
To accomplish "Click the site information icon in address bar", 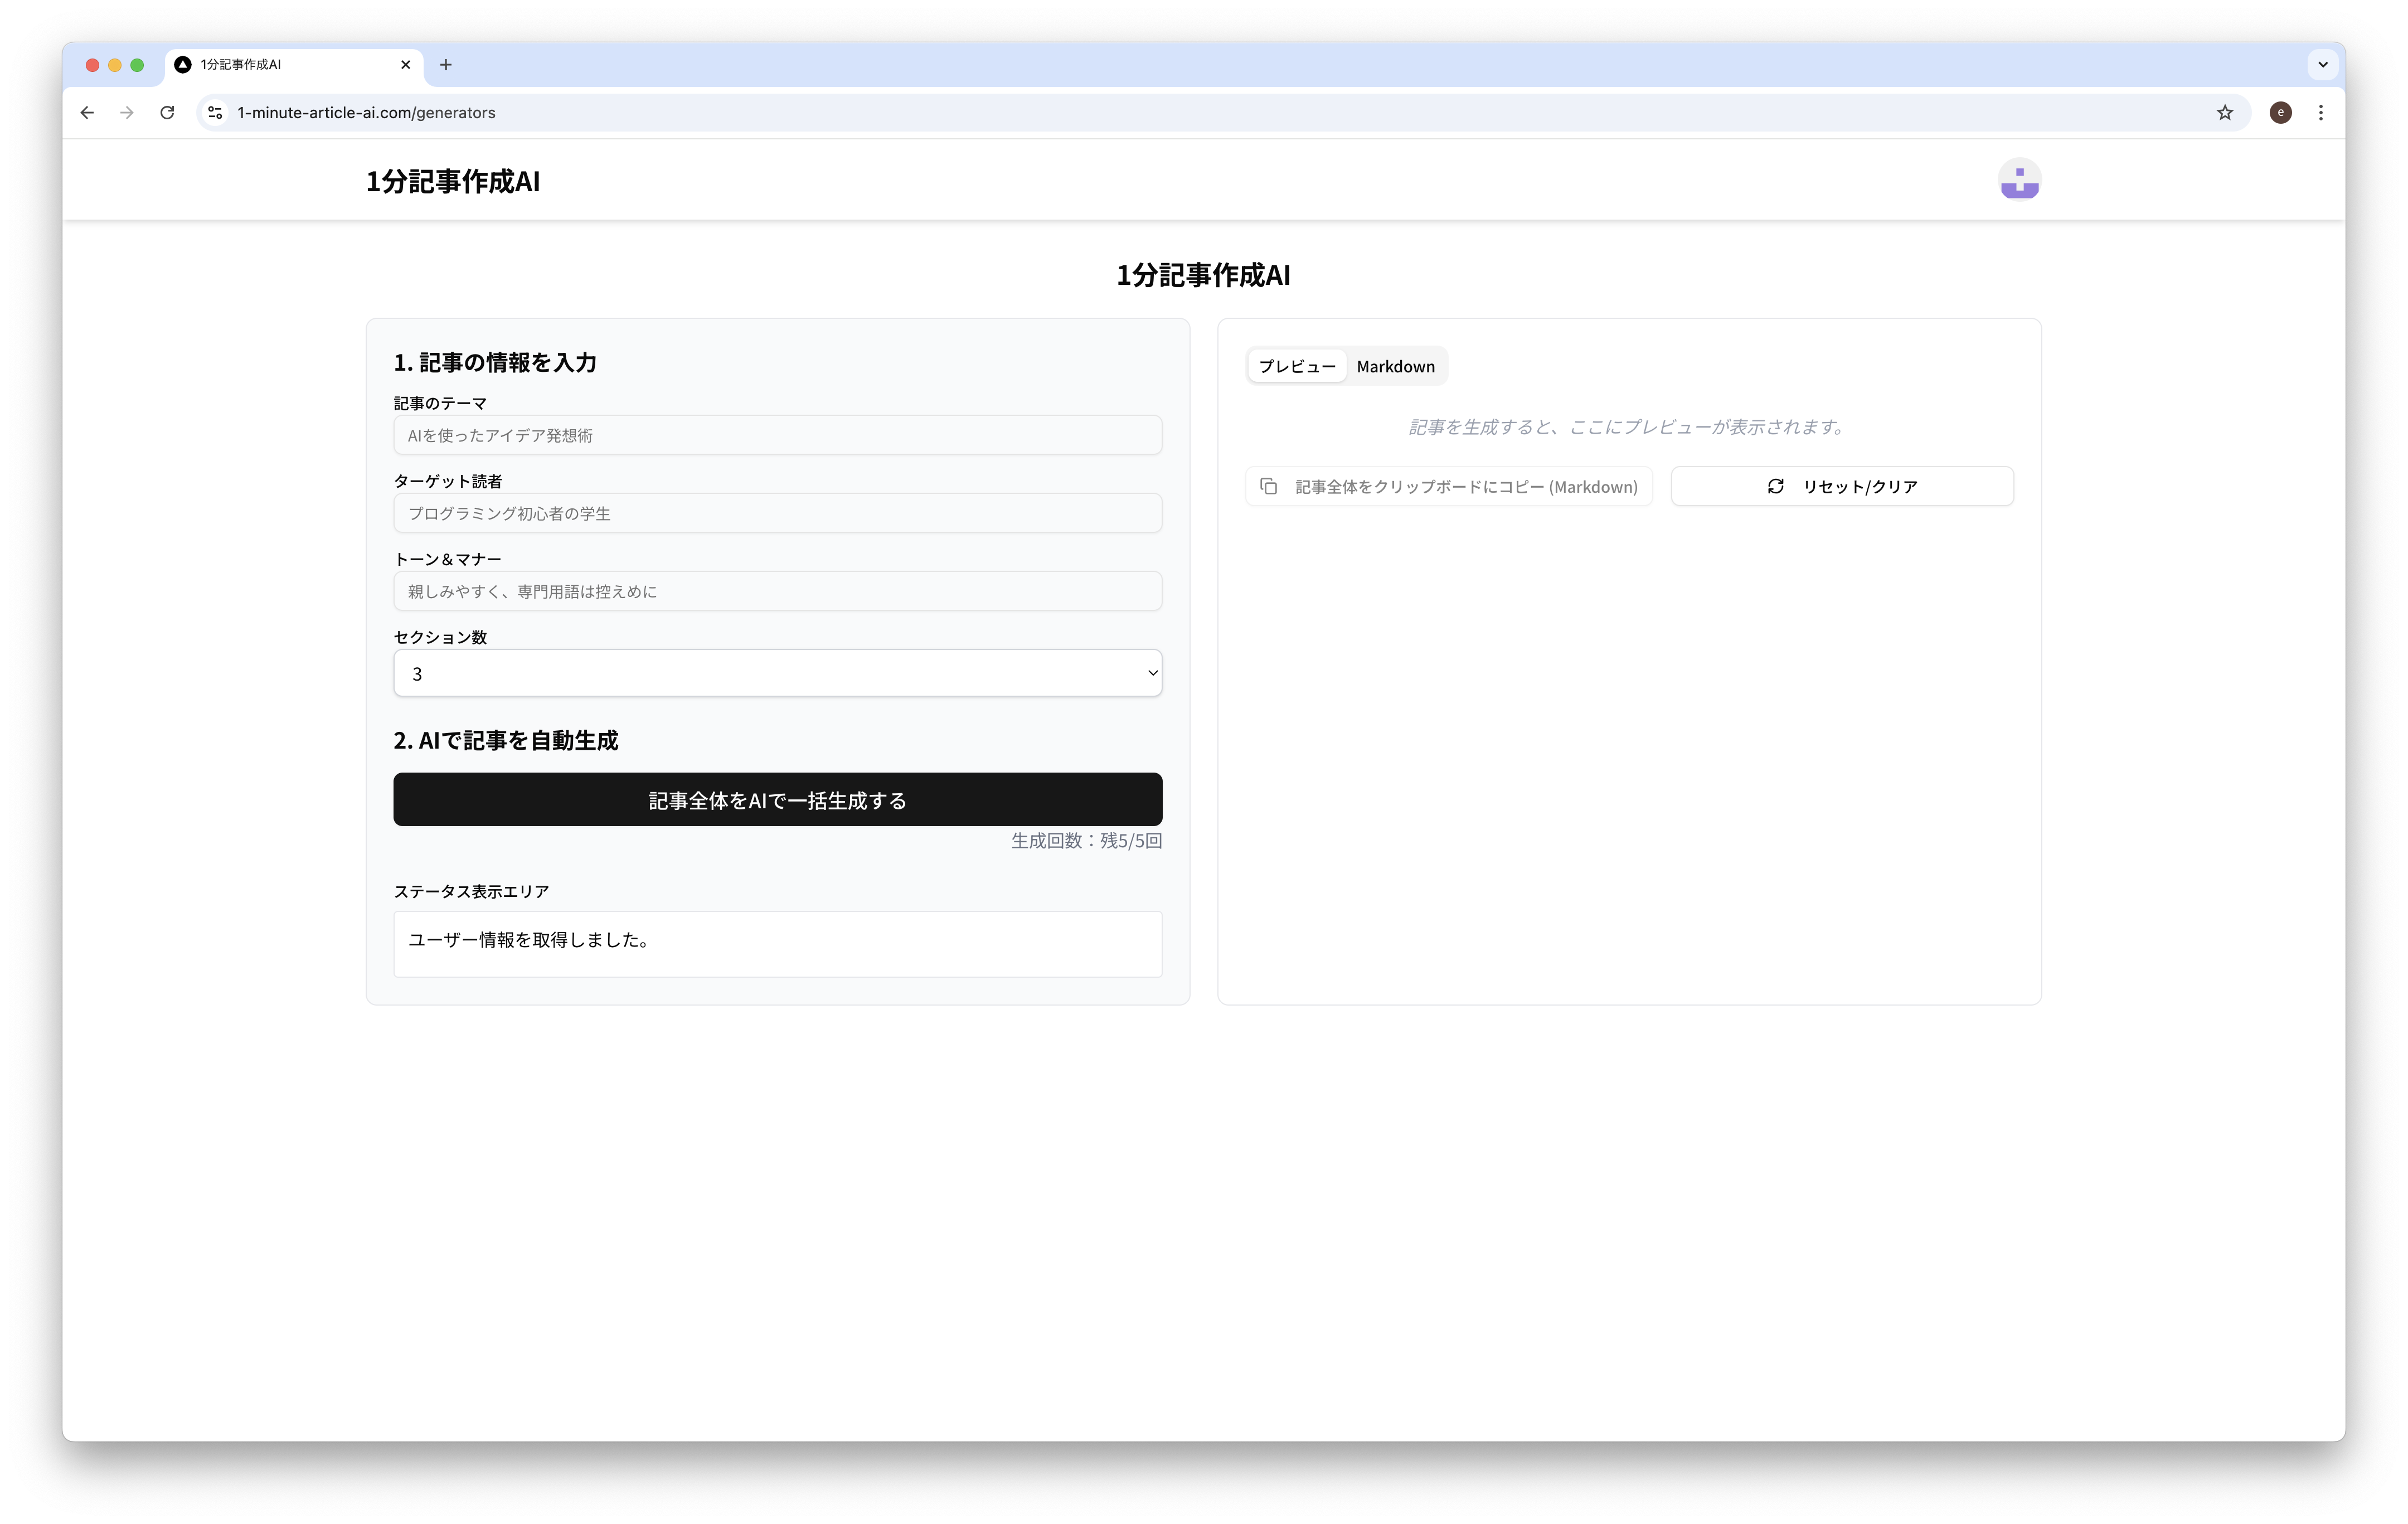I will (x=215, y=113).
